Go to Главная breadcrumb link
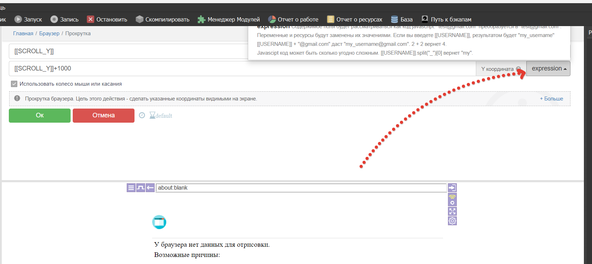 tap(23, 33)
